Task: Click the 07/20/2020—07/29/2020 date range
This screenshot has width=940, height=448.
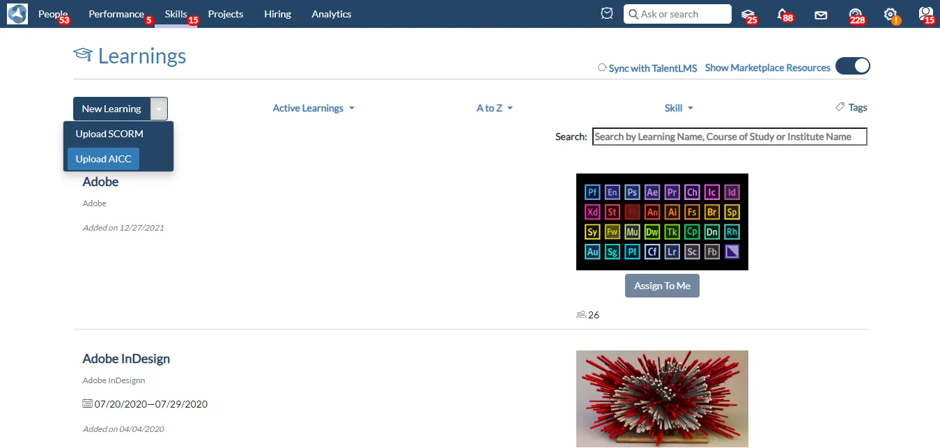Action: click(151, 404)
